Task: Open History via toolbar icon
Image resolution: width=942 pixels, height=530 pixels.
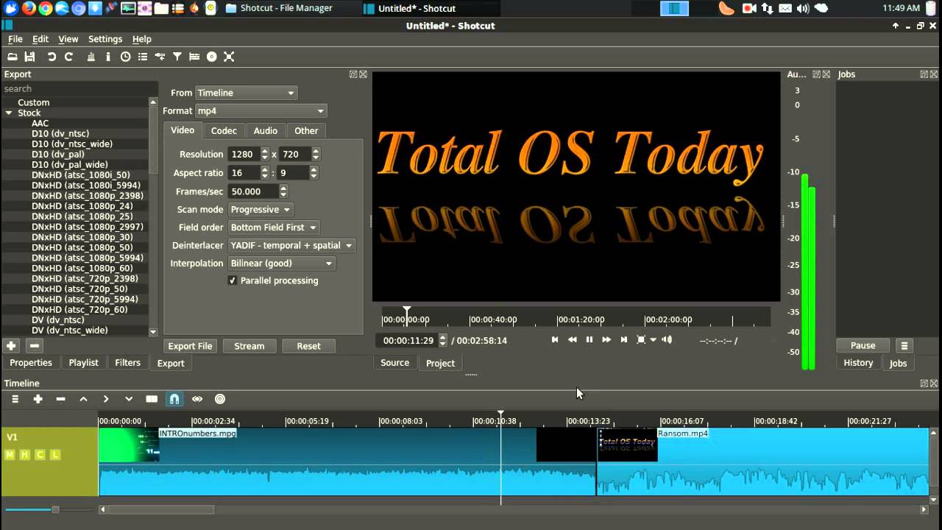Action: coord(160,57)
